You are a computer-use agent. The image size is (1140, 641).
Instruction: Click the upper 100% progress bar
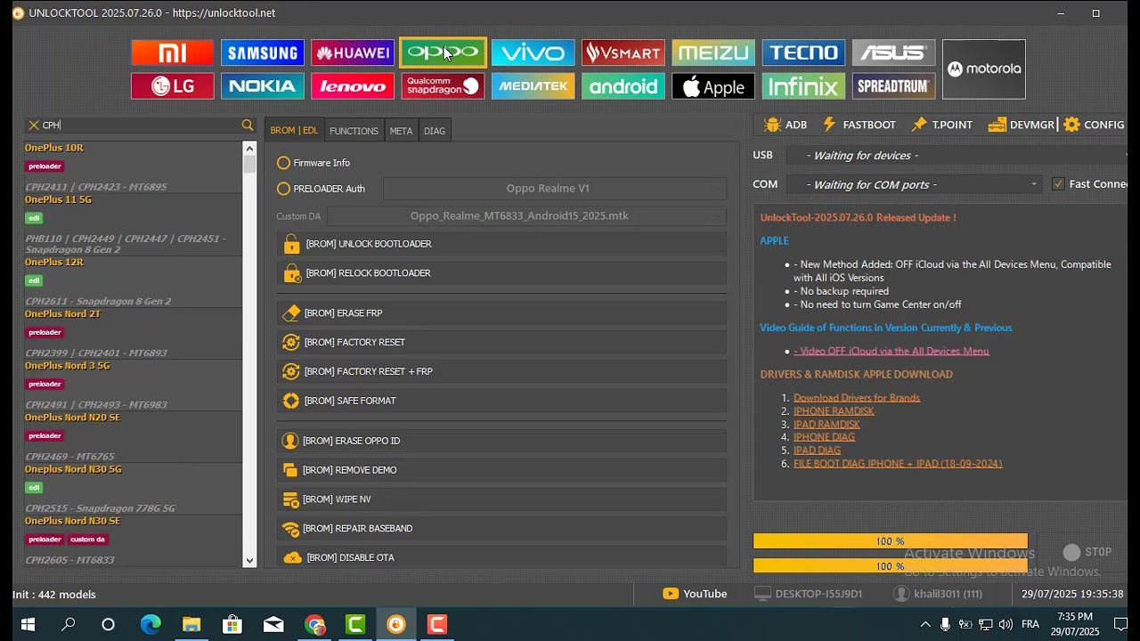point(891,541)
